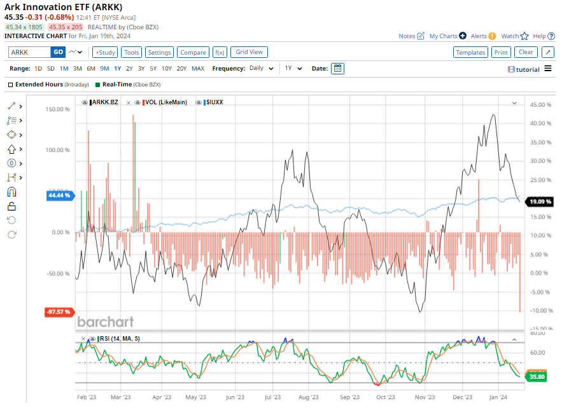Switch range to MAX
The height and width of the screenshot is (410, 562).
tap(198, 69)
